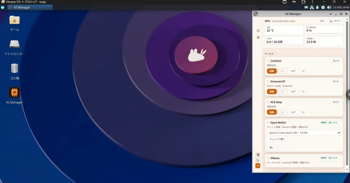Click チャットで開く under Open WebUI
The image size is (350, 183).
tap(277, 139)
